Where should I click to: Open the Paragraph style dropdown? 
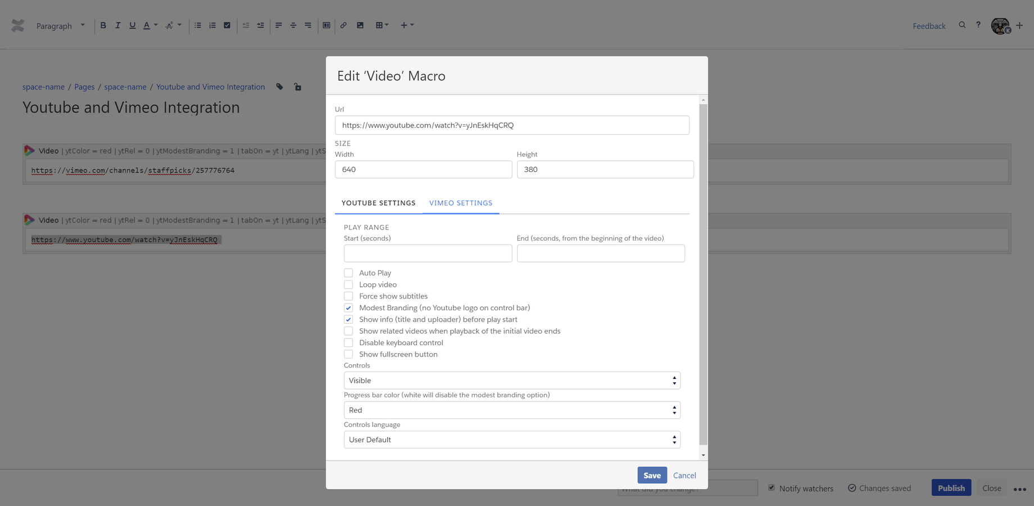[x=60, y=26]
